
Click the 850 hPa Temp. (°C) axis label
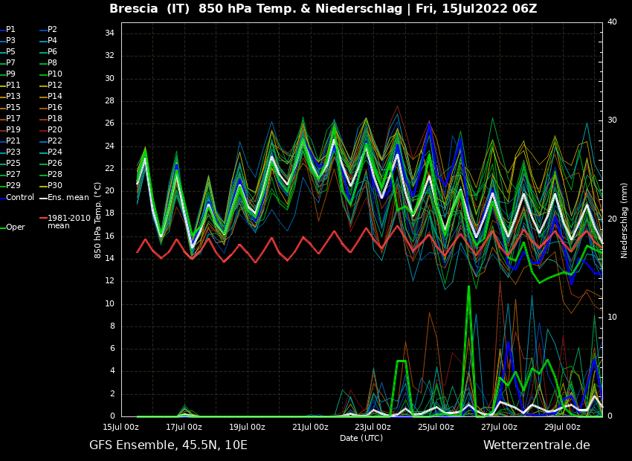tap(97, 220)
